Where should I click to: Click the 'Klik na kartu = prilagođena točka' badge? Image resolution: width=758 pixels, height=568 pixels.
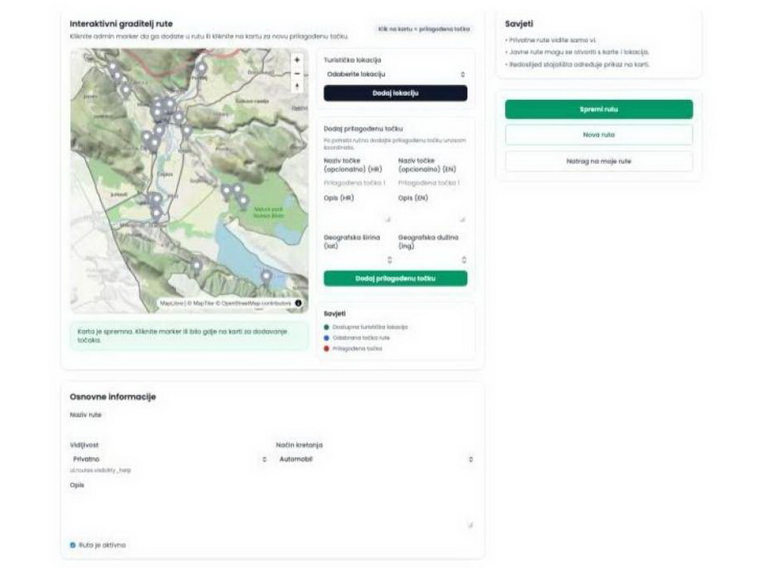point(424,29)
